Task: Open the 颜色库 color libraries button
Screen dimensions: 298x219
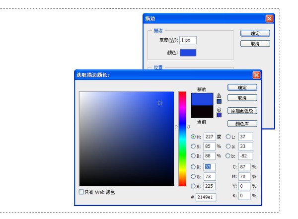Action: 242,124
